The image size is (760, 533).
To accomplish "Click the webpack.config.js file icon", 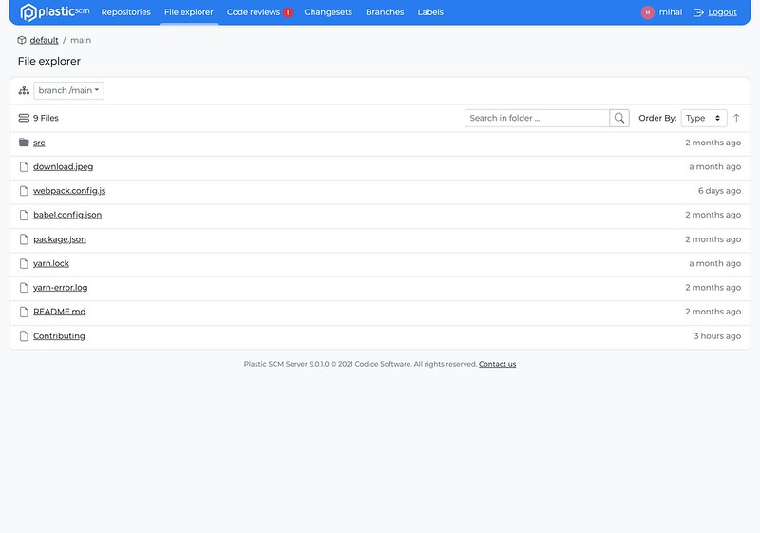I will coord(24,191).
